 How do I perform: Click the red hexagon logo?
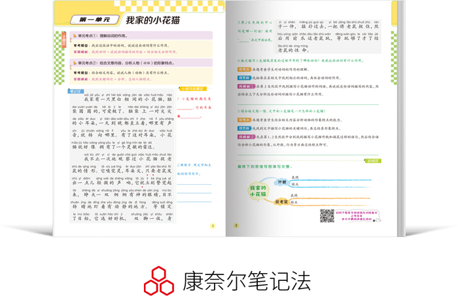tap(159, 280)
